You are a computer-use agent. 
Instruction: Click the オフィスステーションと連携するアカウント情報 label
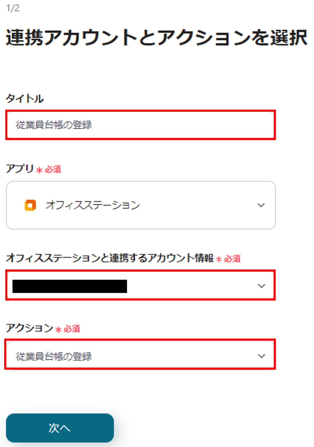(x=110, y=258)
